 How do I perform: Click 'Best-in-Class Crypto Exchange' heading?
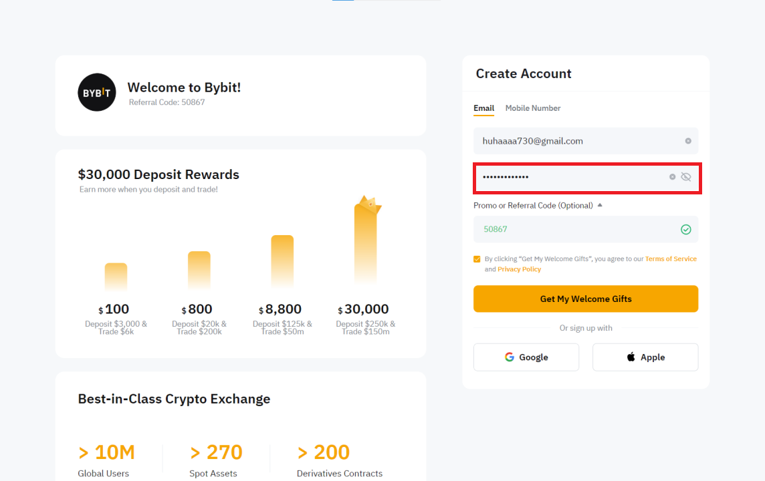coord(174,399)
